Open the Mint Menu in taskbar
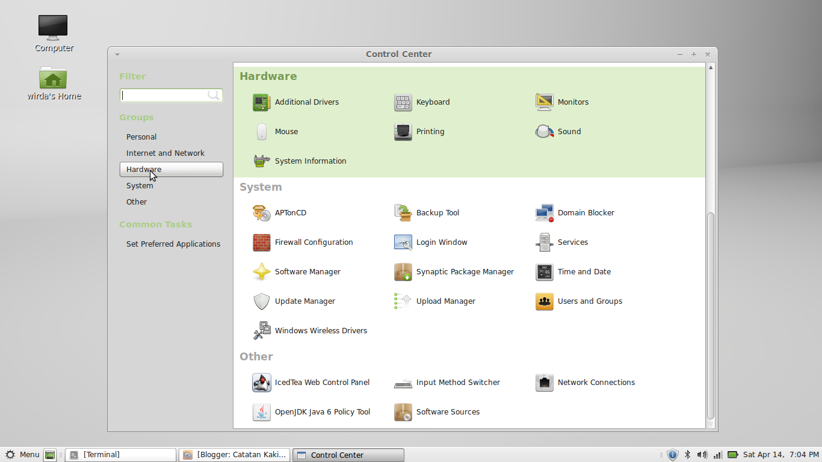This screenshot has width=822, height=462. [22, 455]
